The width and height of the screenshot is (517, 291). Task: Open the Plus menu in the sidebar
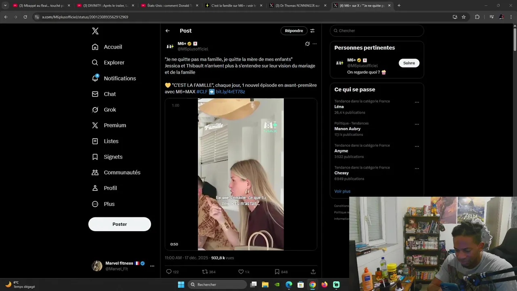pyautogui.click(x=103, y=204)
